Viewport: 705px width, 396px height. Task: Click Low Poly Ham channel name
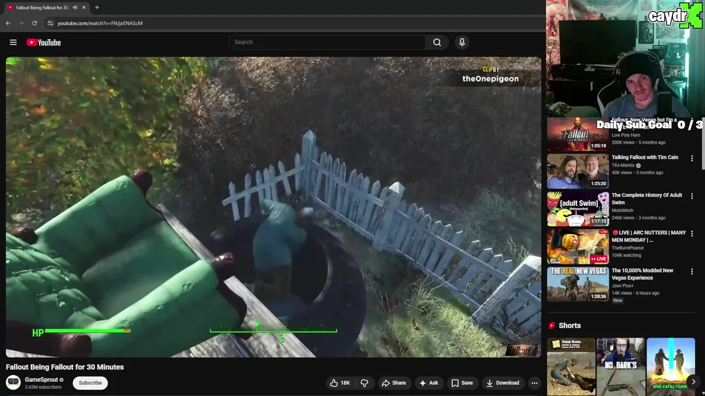626,135
